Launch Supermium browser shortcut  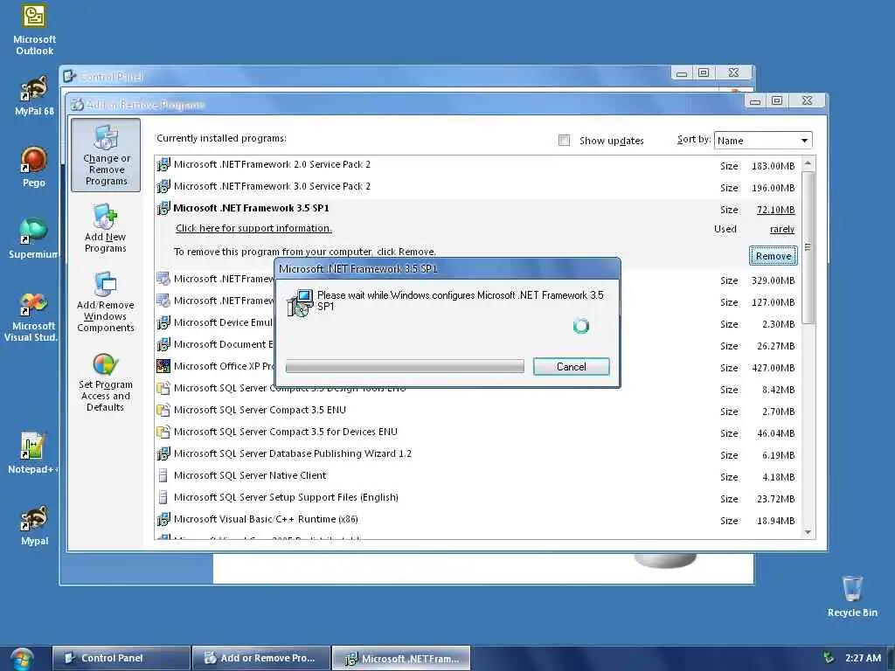click(33, 239)
